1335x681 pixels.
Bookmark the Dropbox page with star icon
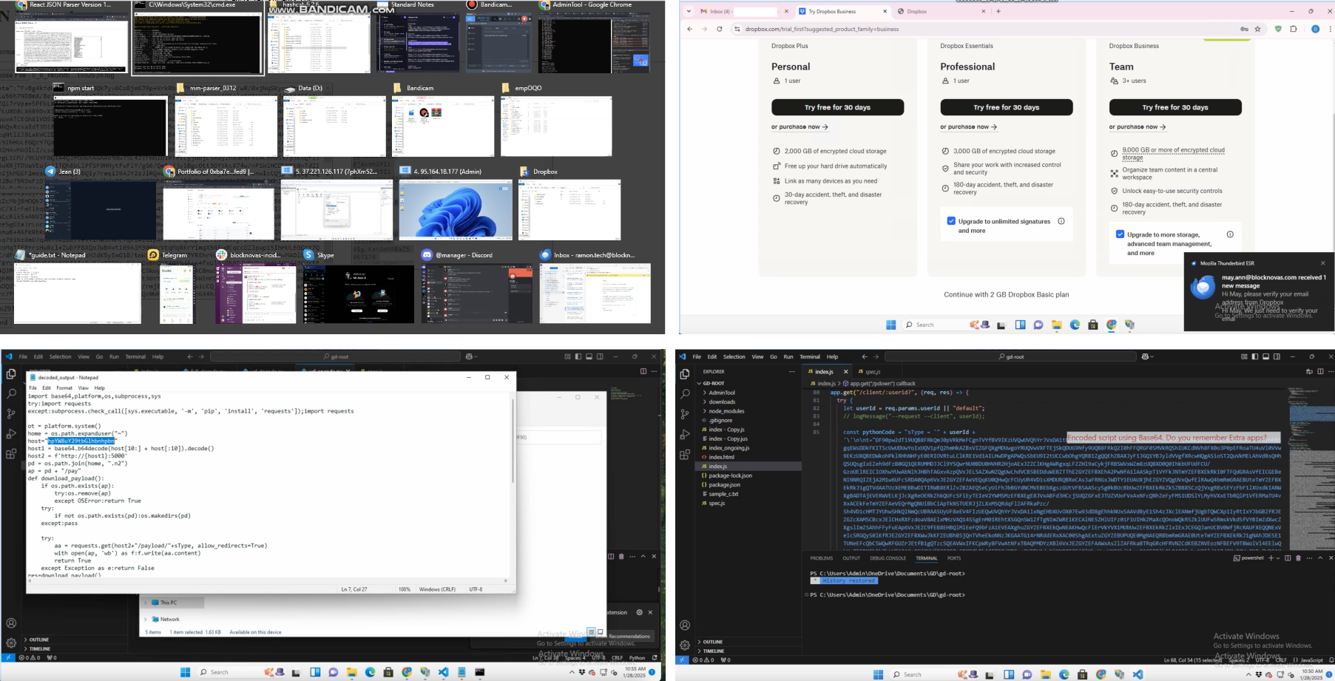tap(1257, 29)
